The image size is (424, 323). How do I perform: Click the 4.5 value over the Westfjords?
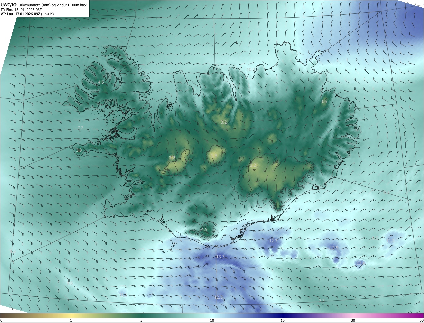(101, 82)
